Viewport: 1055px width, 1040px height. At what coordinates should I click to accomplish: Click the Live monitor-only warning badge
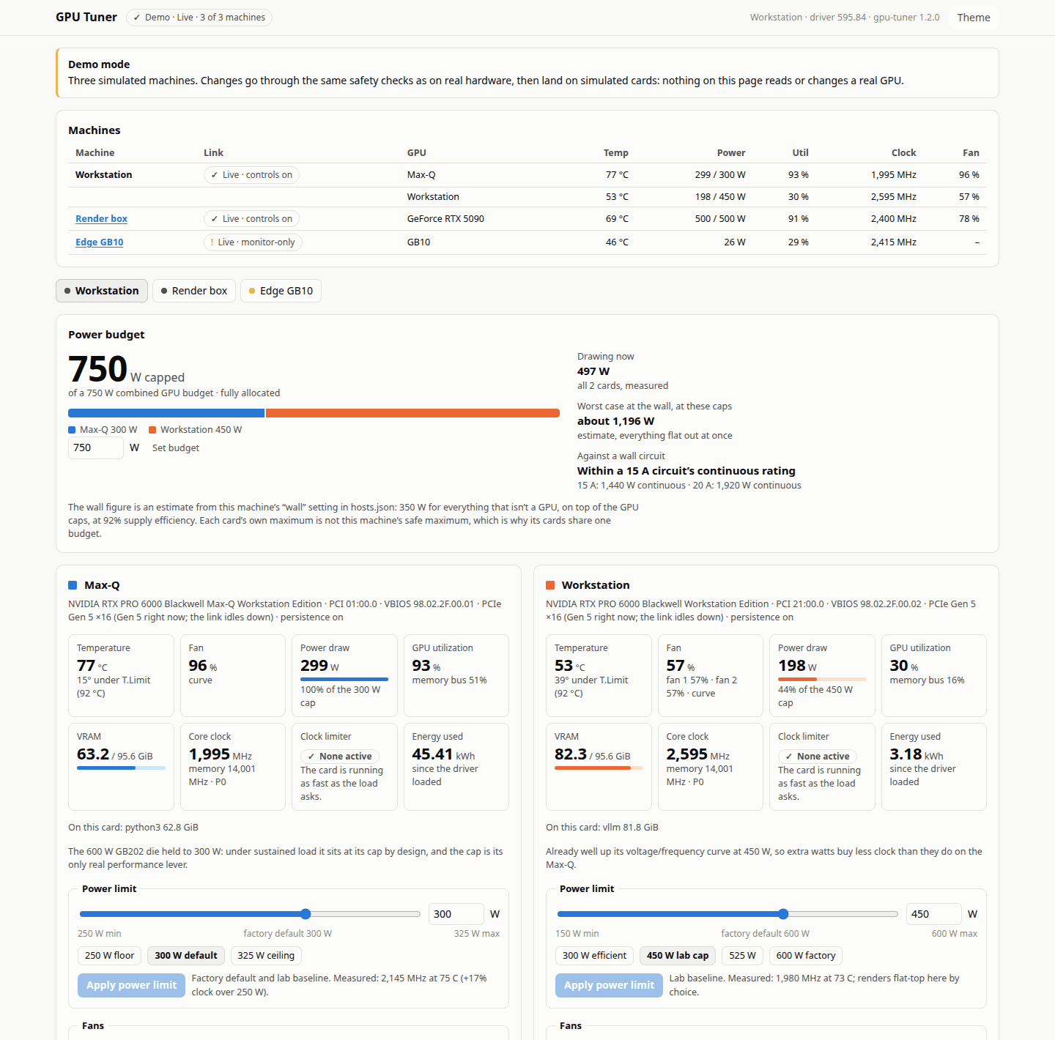253,242
